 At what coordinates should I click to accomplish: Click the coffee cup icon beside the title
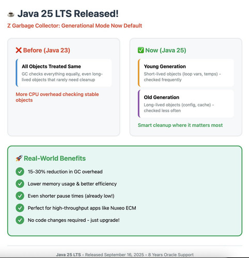pyautogui.click(x=11, y=14)
